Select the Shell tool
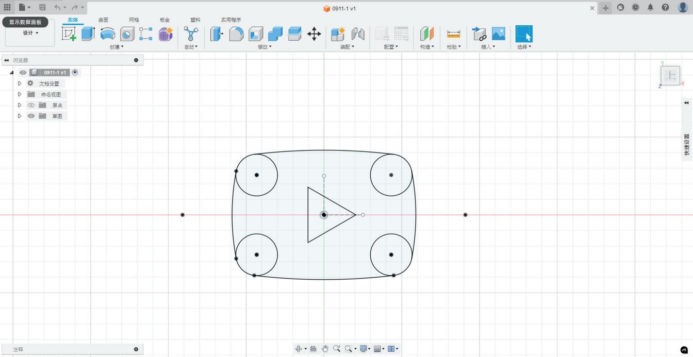693x357 pixels. (256, 34)
